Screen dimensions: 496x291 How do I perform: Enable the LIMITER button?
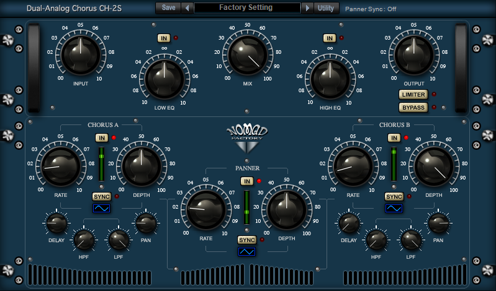pyautogui.click(x=413, y=94)
